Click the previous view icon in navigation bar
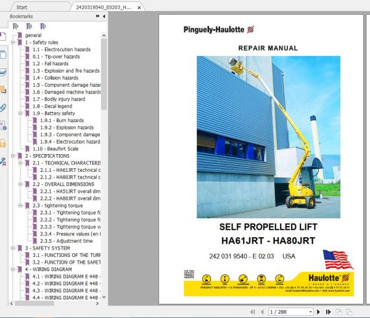 tap(339, 312)
